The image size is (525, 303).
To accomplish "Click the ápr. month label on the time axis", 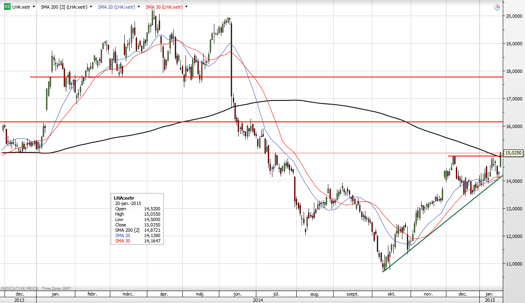I will tap(164, 294).
